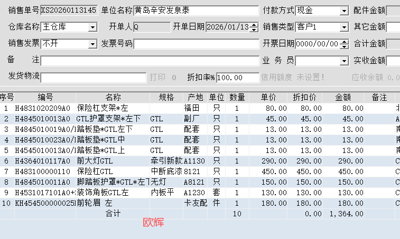Sort by the 编号 column header
The image size is (400, 239).
pyautogui.click(x=45, y=97)
